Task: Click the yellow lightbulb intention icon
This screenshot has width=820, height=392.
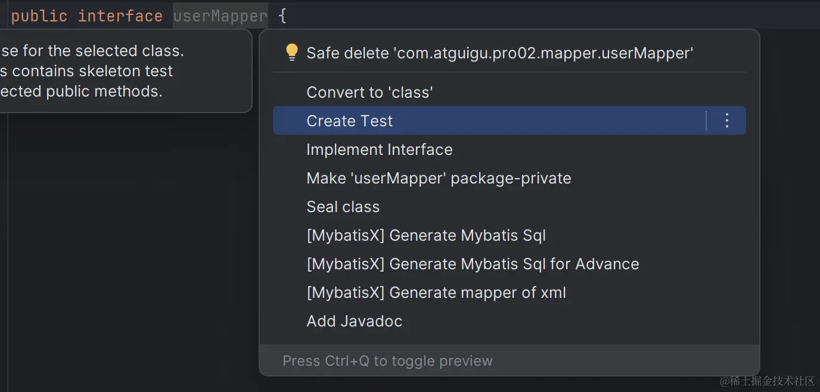Action: [291, 52]
